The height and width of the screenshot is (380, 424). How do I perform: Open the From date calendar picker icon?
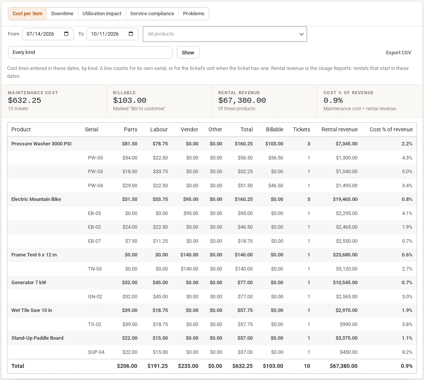(x=66, y=34)
